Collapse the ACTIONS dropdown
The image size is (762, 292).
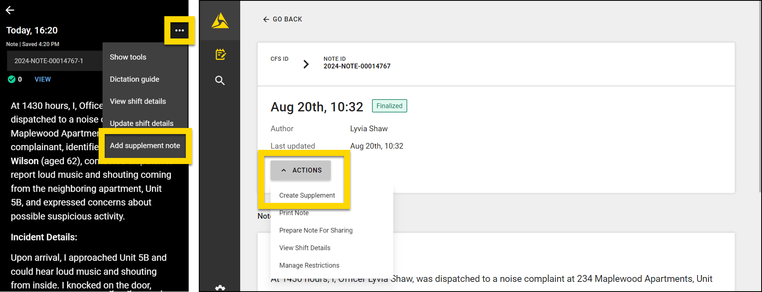tap(301, 170)
